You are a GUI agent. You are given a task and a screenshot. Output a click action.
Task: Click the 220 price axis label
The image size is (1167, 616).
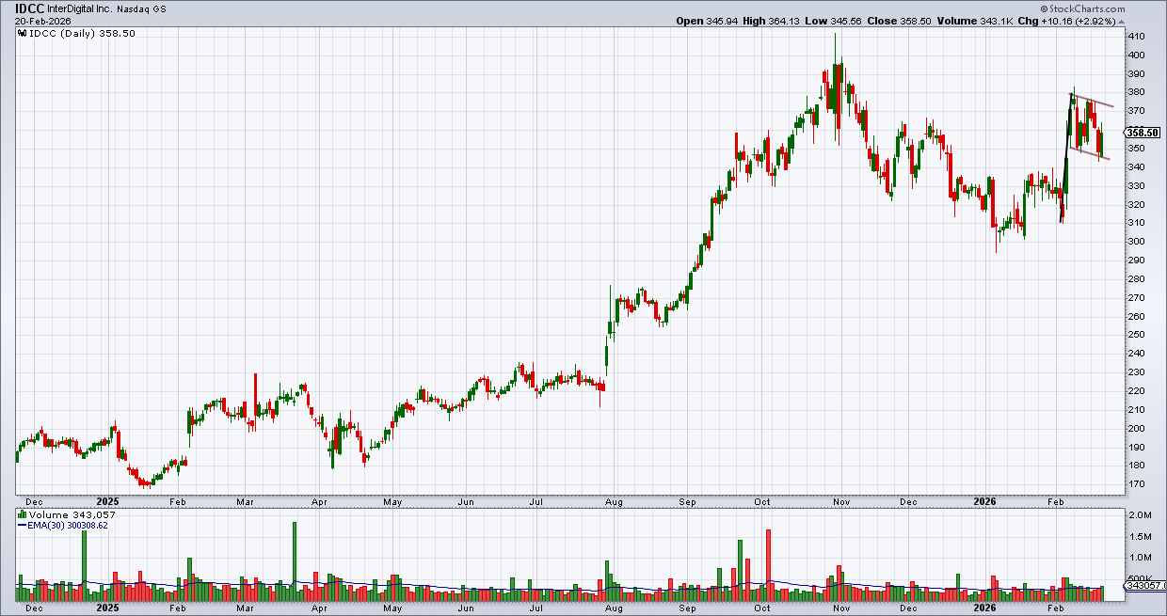(x=1136, y=391)
